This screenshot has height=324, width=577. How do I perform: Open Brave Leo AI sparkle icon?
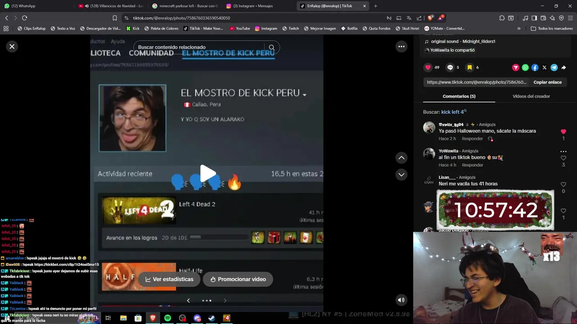pyautogui.click(x=552, y=18)
